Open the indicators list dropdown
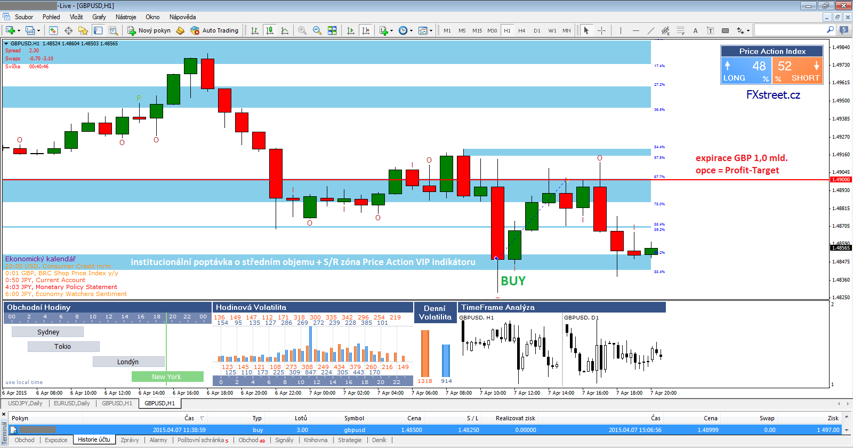This screenshot has width=853, height=448. click(386, 30)
